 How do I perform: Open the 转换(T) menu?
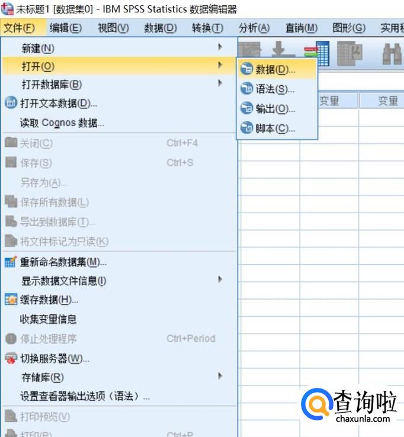point(207,28)
